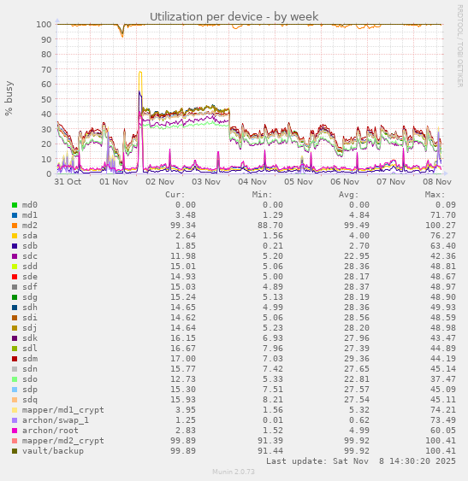The height and width of the screenshot is (481, 468).
Task: Click the 'Max:' column header
Action: click(x=435, y=195)
